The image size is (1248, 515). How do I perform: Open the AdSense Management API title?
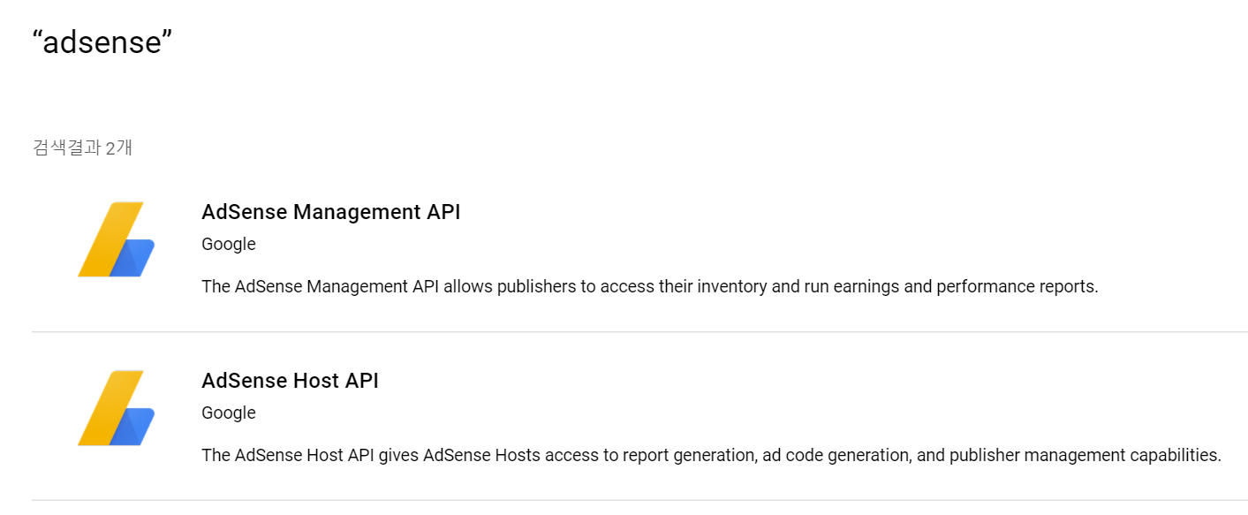tap(331, 212)
